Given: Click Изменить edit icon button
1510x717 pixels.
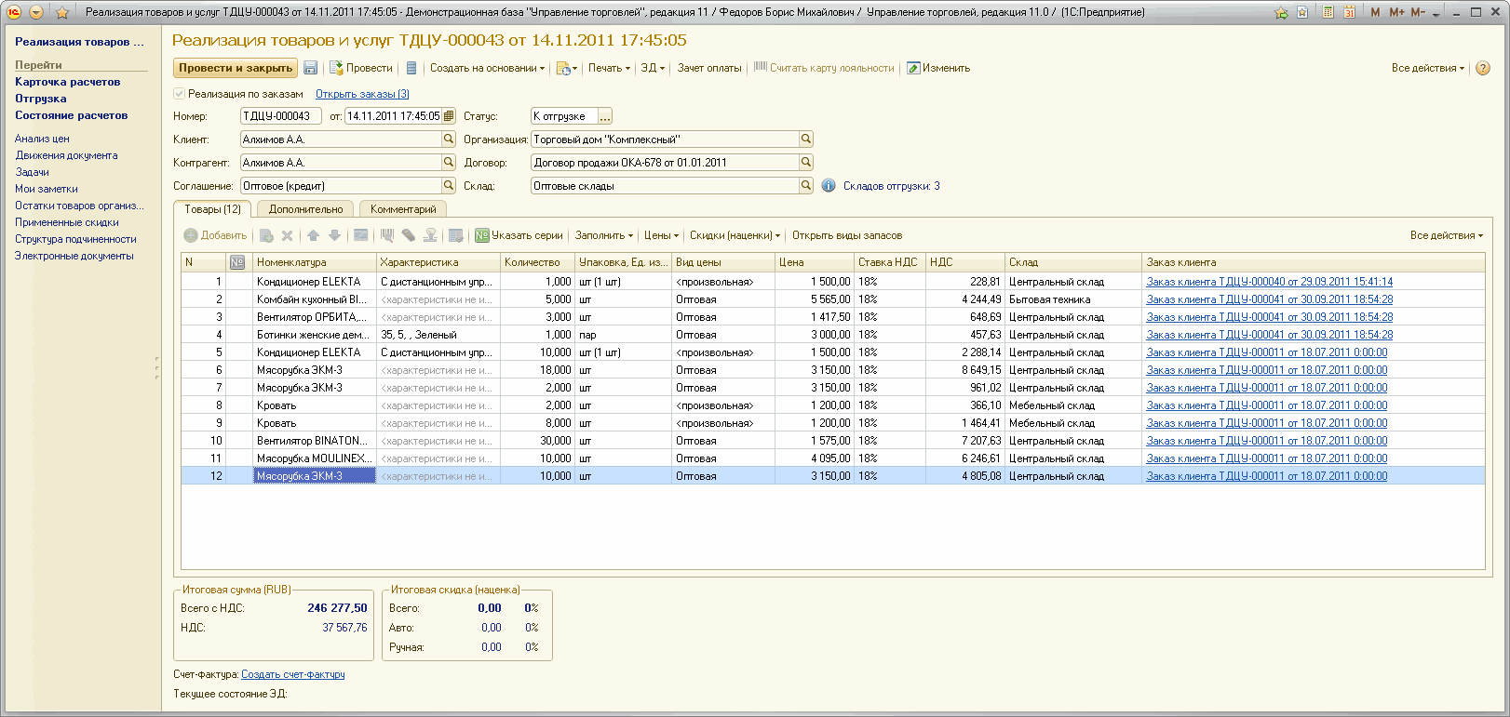Looking at the screenshot, I should [x=938, y=68].
